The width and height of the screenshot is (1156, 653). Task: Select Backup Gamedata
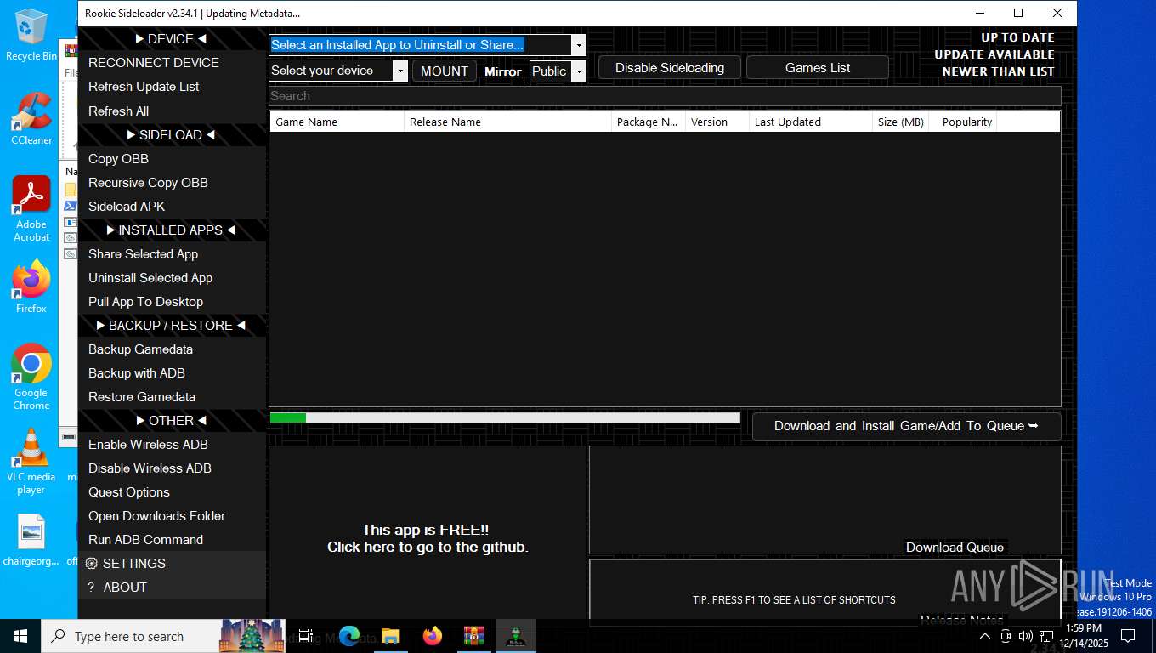(172, 349)
